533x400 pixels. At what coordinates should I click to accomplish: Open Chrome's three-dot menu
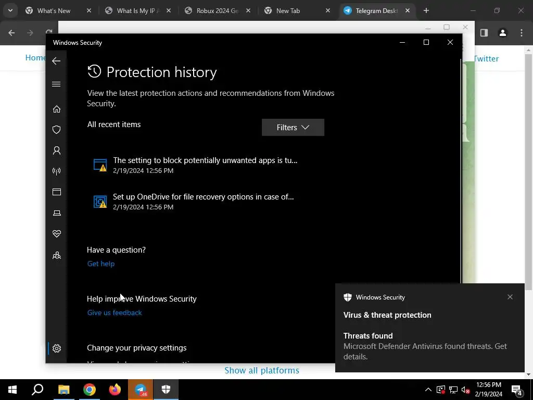pyautogui.click(x=522, y=33)
